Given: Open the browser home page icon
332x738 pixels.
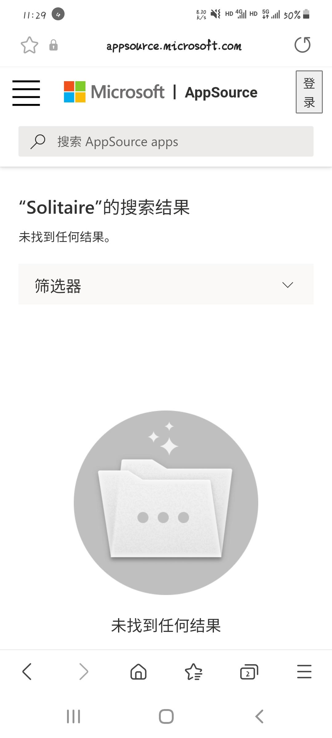Looking at the screenshot, I should pos(139,671).
